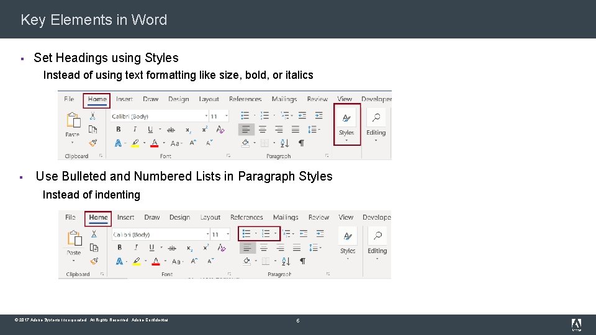Open References tab in Set Headings ribbon
The image size is (596, 335).
point(245,99)
